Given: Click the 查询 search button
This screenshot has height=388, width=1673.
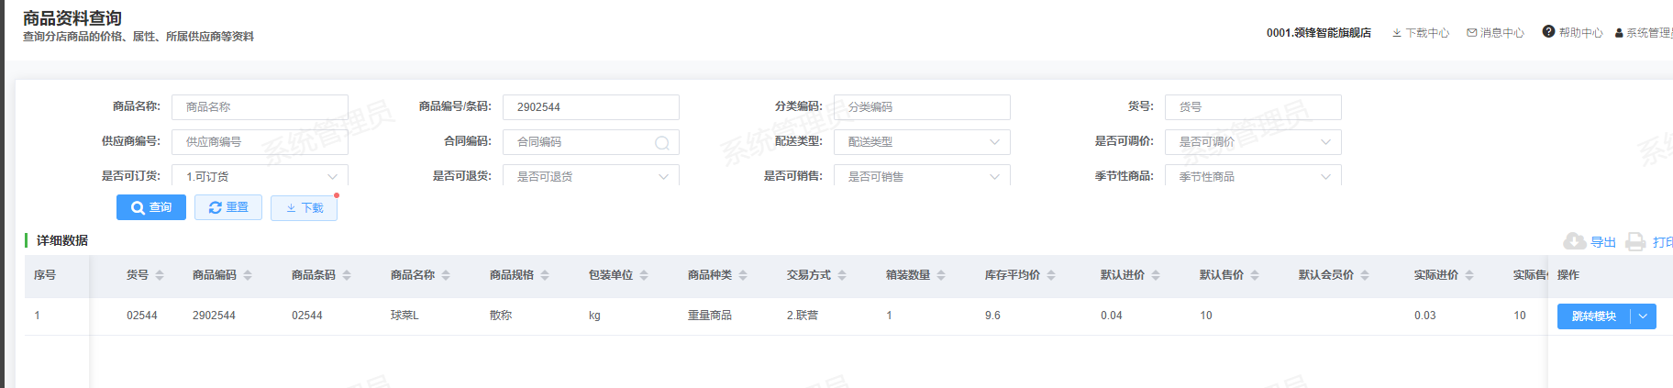Looking at the screenshot, I should [x=151, y=207].
